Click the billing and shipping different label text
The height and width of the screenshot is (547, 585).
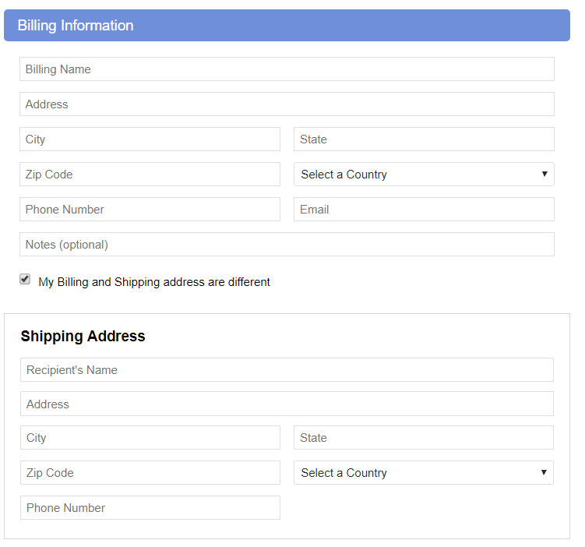154,282
